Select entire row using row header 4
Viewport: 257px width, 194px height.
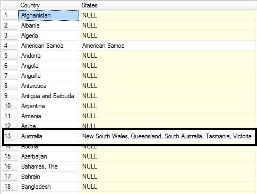click(10, 46)
